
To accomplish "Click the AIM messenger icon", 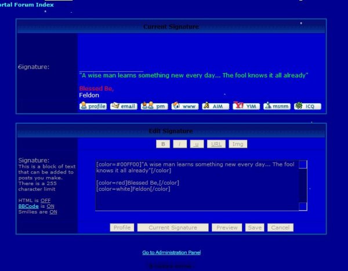I will (215, 106).
